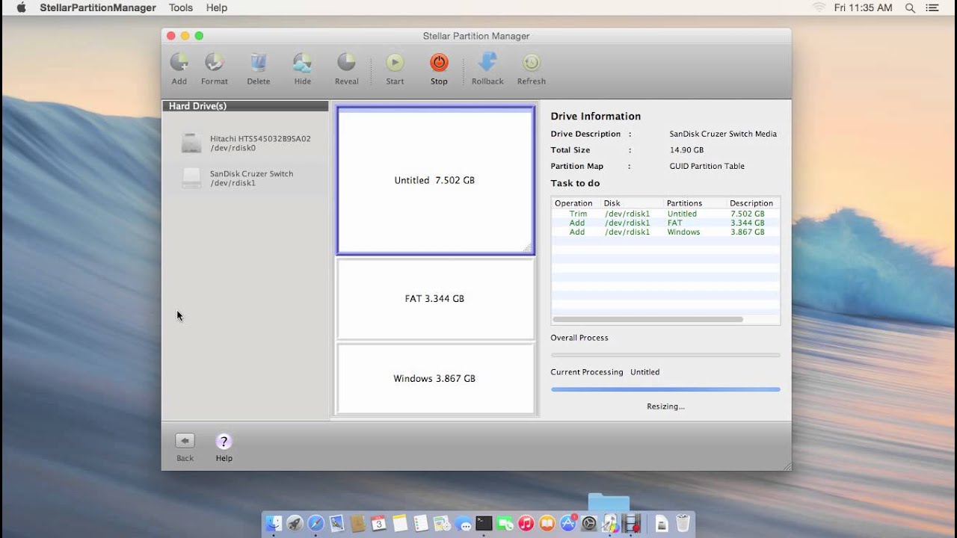Open App Store from the dock
The width and height of the screenshot is (957, 538).
[568, 523]
